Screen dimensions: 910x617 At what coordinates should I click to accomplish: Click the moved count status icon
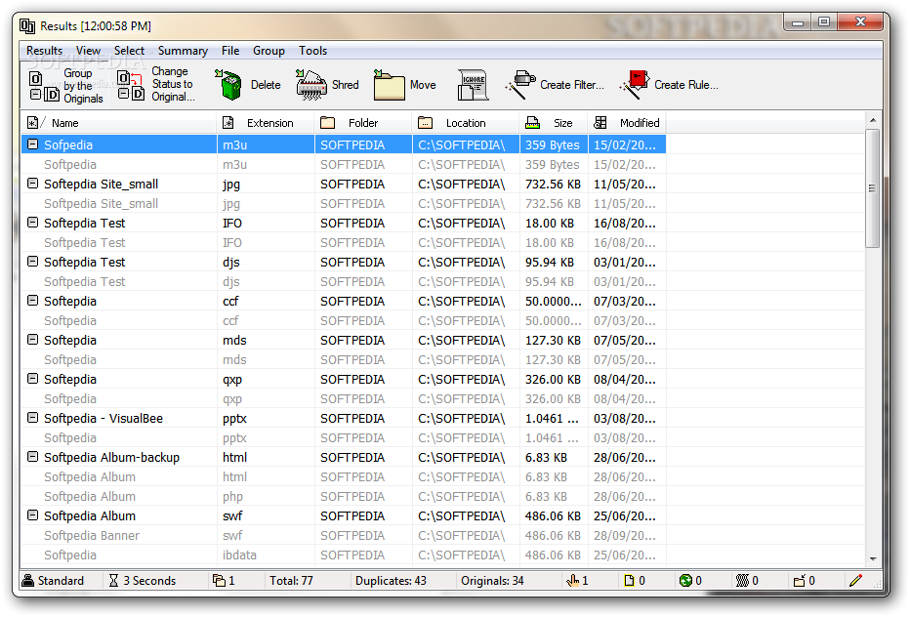coord(799,581)
